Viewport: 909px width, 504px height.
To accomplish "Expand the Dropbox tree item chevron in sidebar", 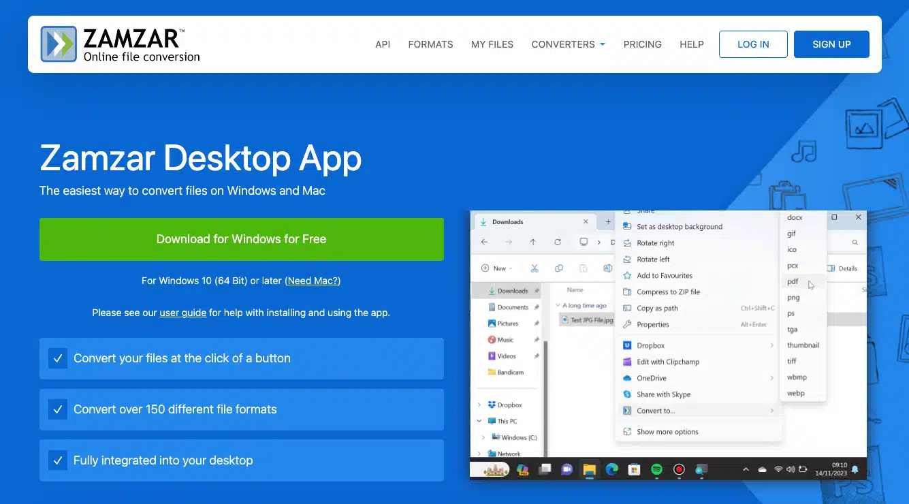I will coord(479,405).
